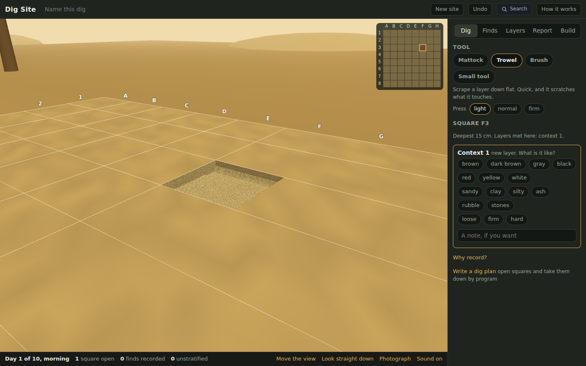
Task: Mark the layer as ash
Action: 540,192
